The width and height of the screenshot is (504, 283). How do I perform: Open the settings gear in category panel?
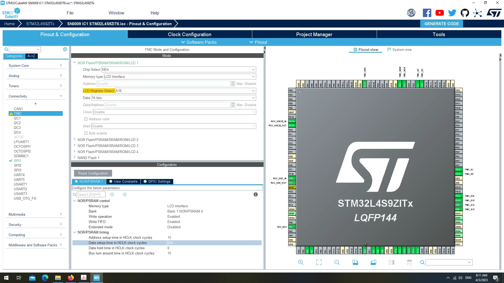[65, 49]
